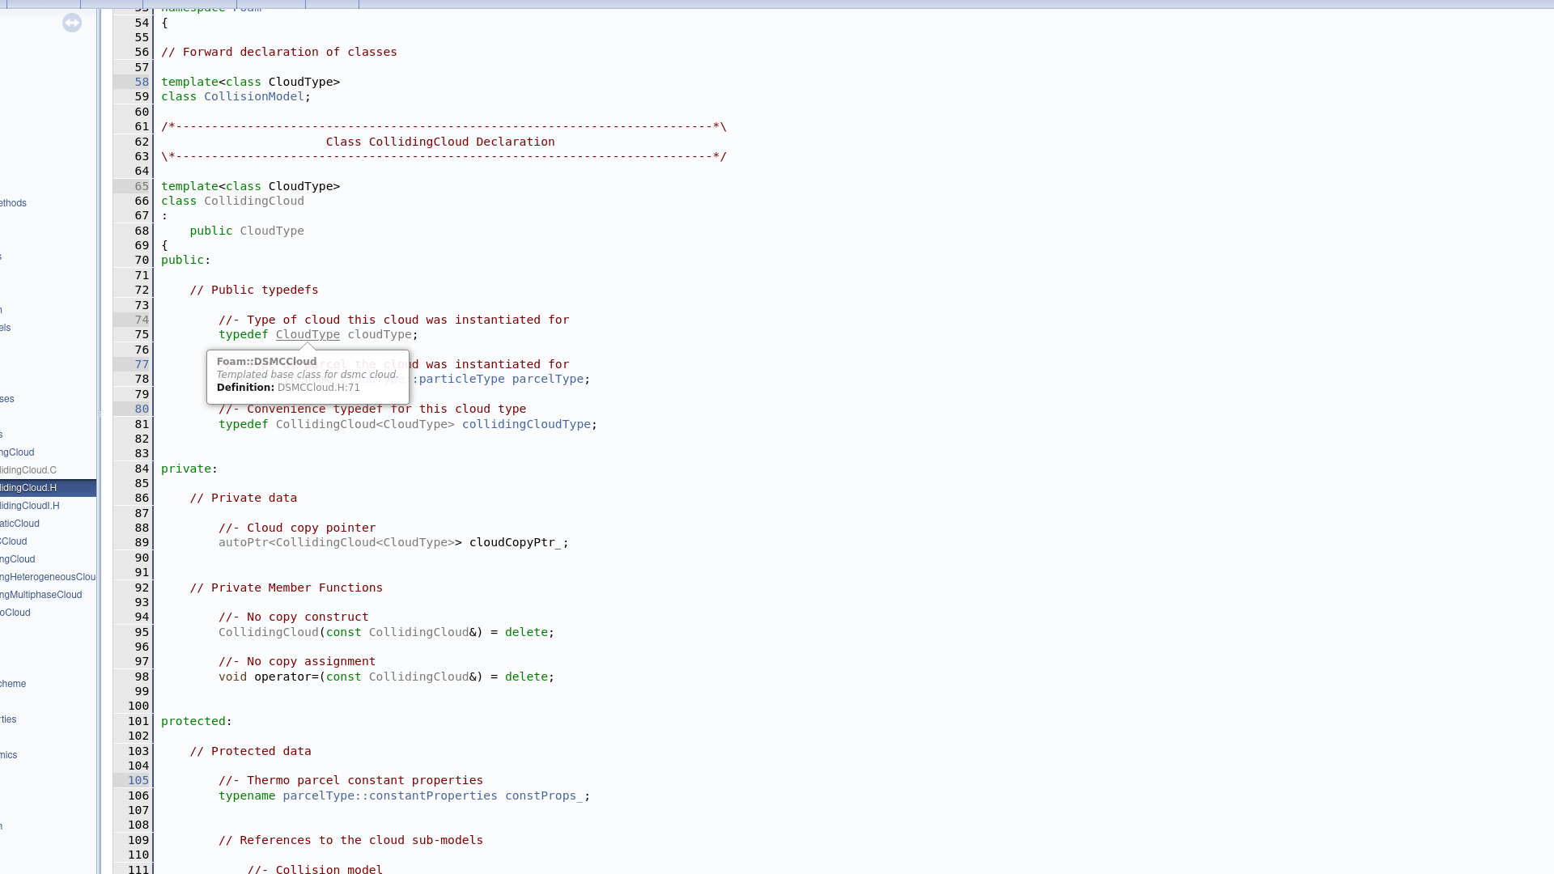Click the nav tree sync arrows icon
Image resolution: width=1554 pixels, height=874 pixels.
[x=72, y=23]
